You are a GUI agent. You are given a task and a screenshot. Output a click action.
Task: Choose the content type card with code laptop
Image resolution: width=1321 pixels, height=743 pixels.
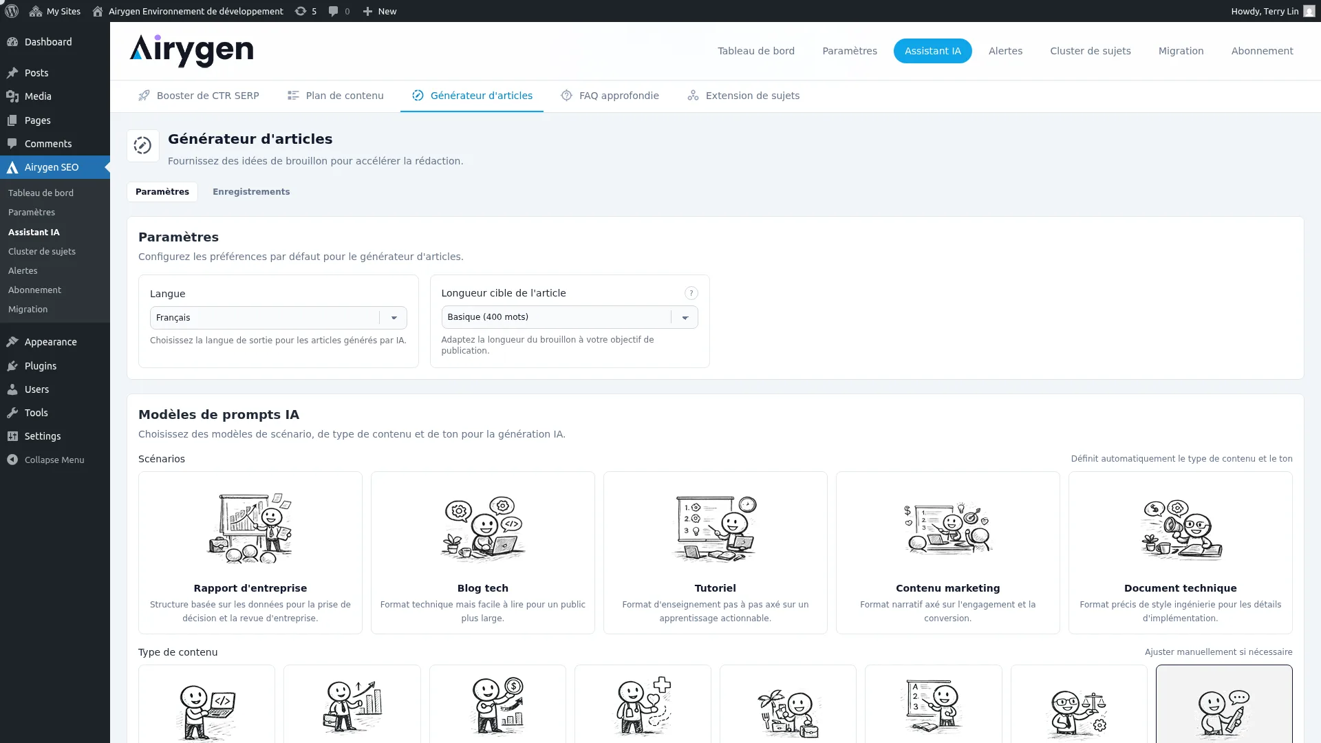tap(206, 704)
